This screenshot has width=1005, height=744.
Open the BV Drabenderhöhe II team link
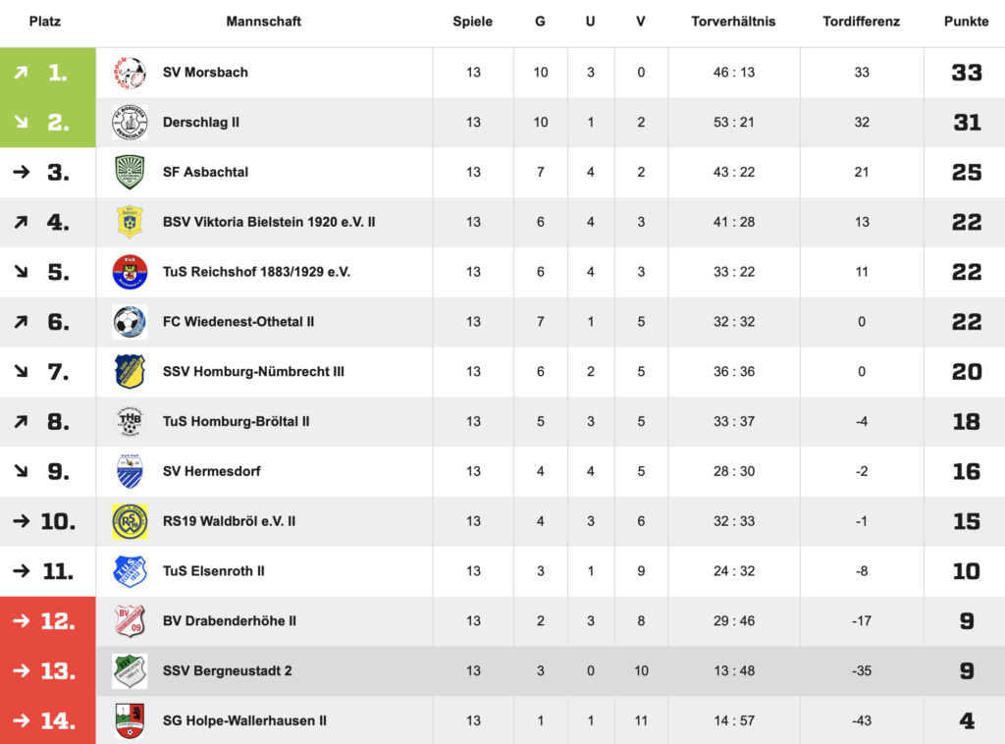[230, 620]
